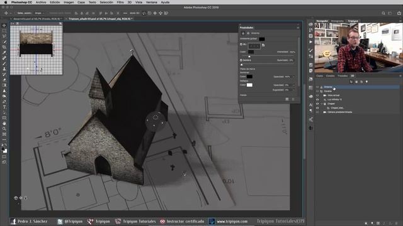Open the Move tool preset picker arrow
403x226 pixels.
click(x=11, y=13)
